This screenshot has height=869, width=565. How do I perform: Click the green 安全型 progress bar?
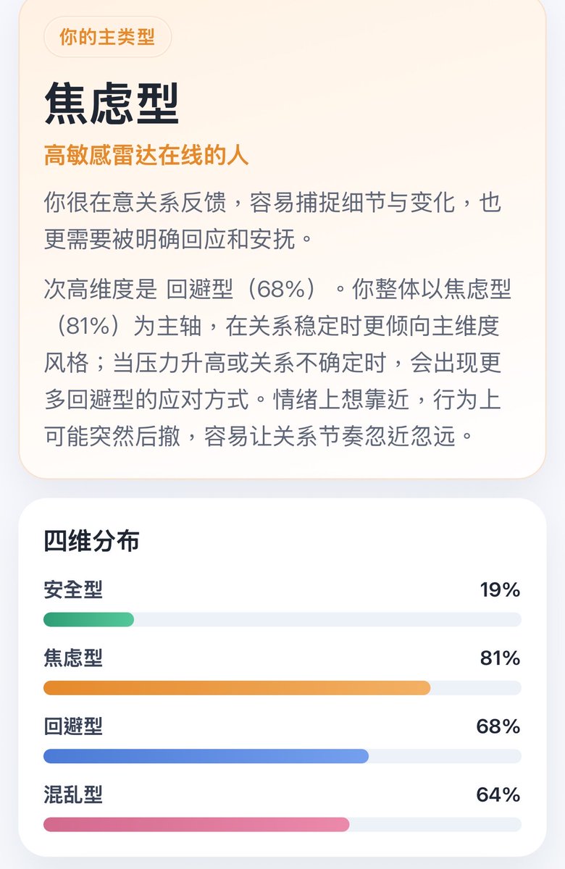[x=88, y=620]
